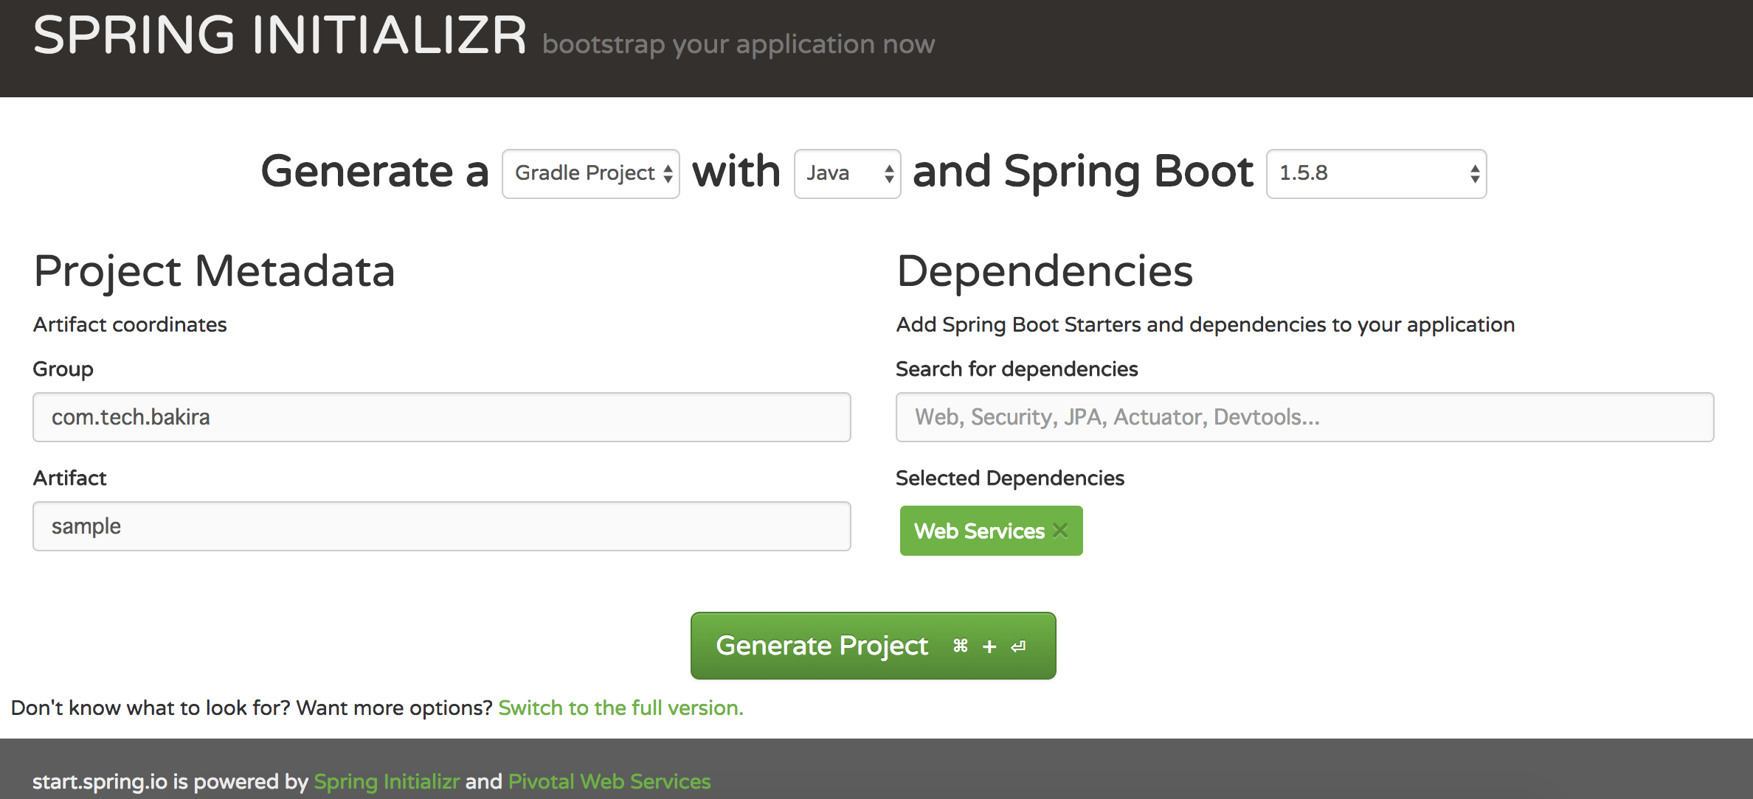Focus the Group field with com.tech.bakira
1753x799 pixels.
(x=442, y=417)
